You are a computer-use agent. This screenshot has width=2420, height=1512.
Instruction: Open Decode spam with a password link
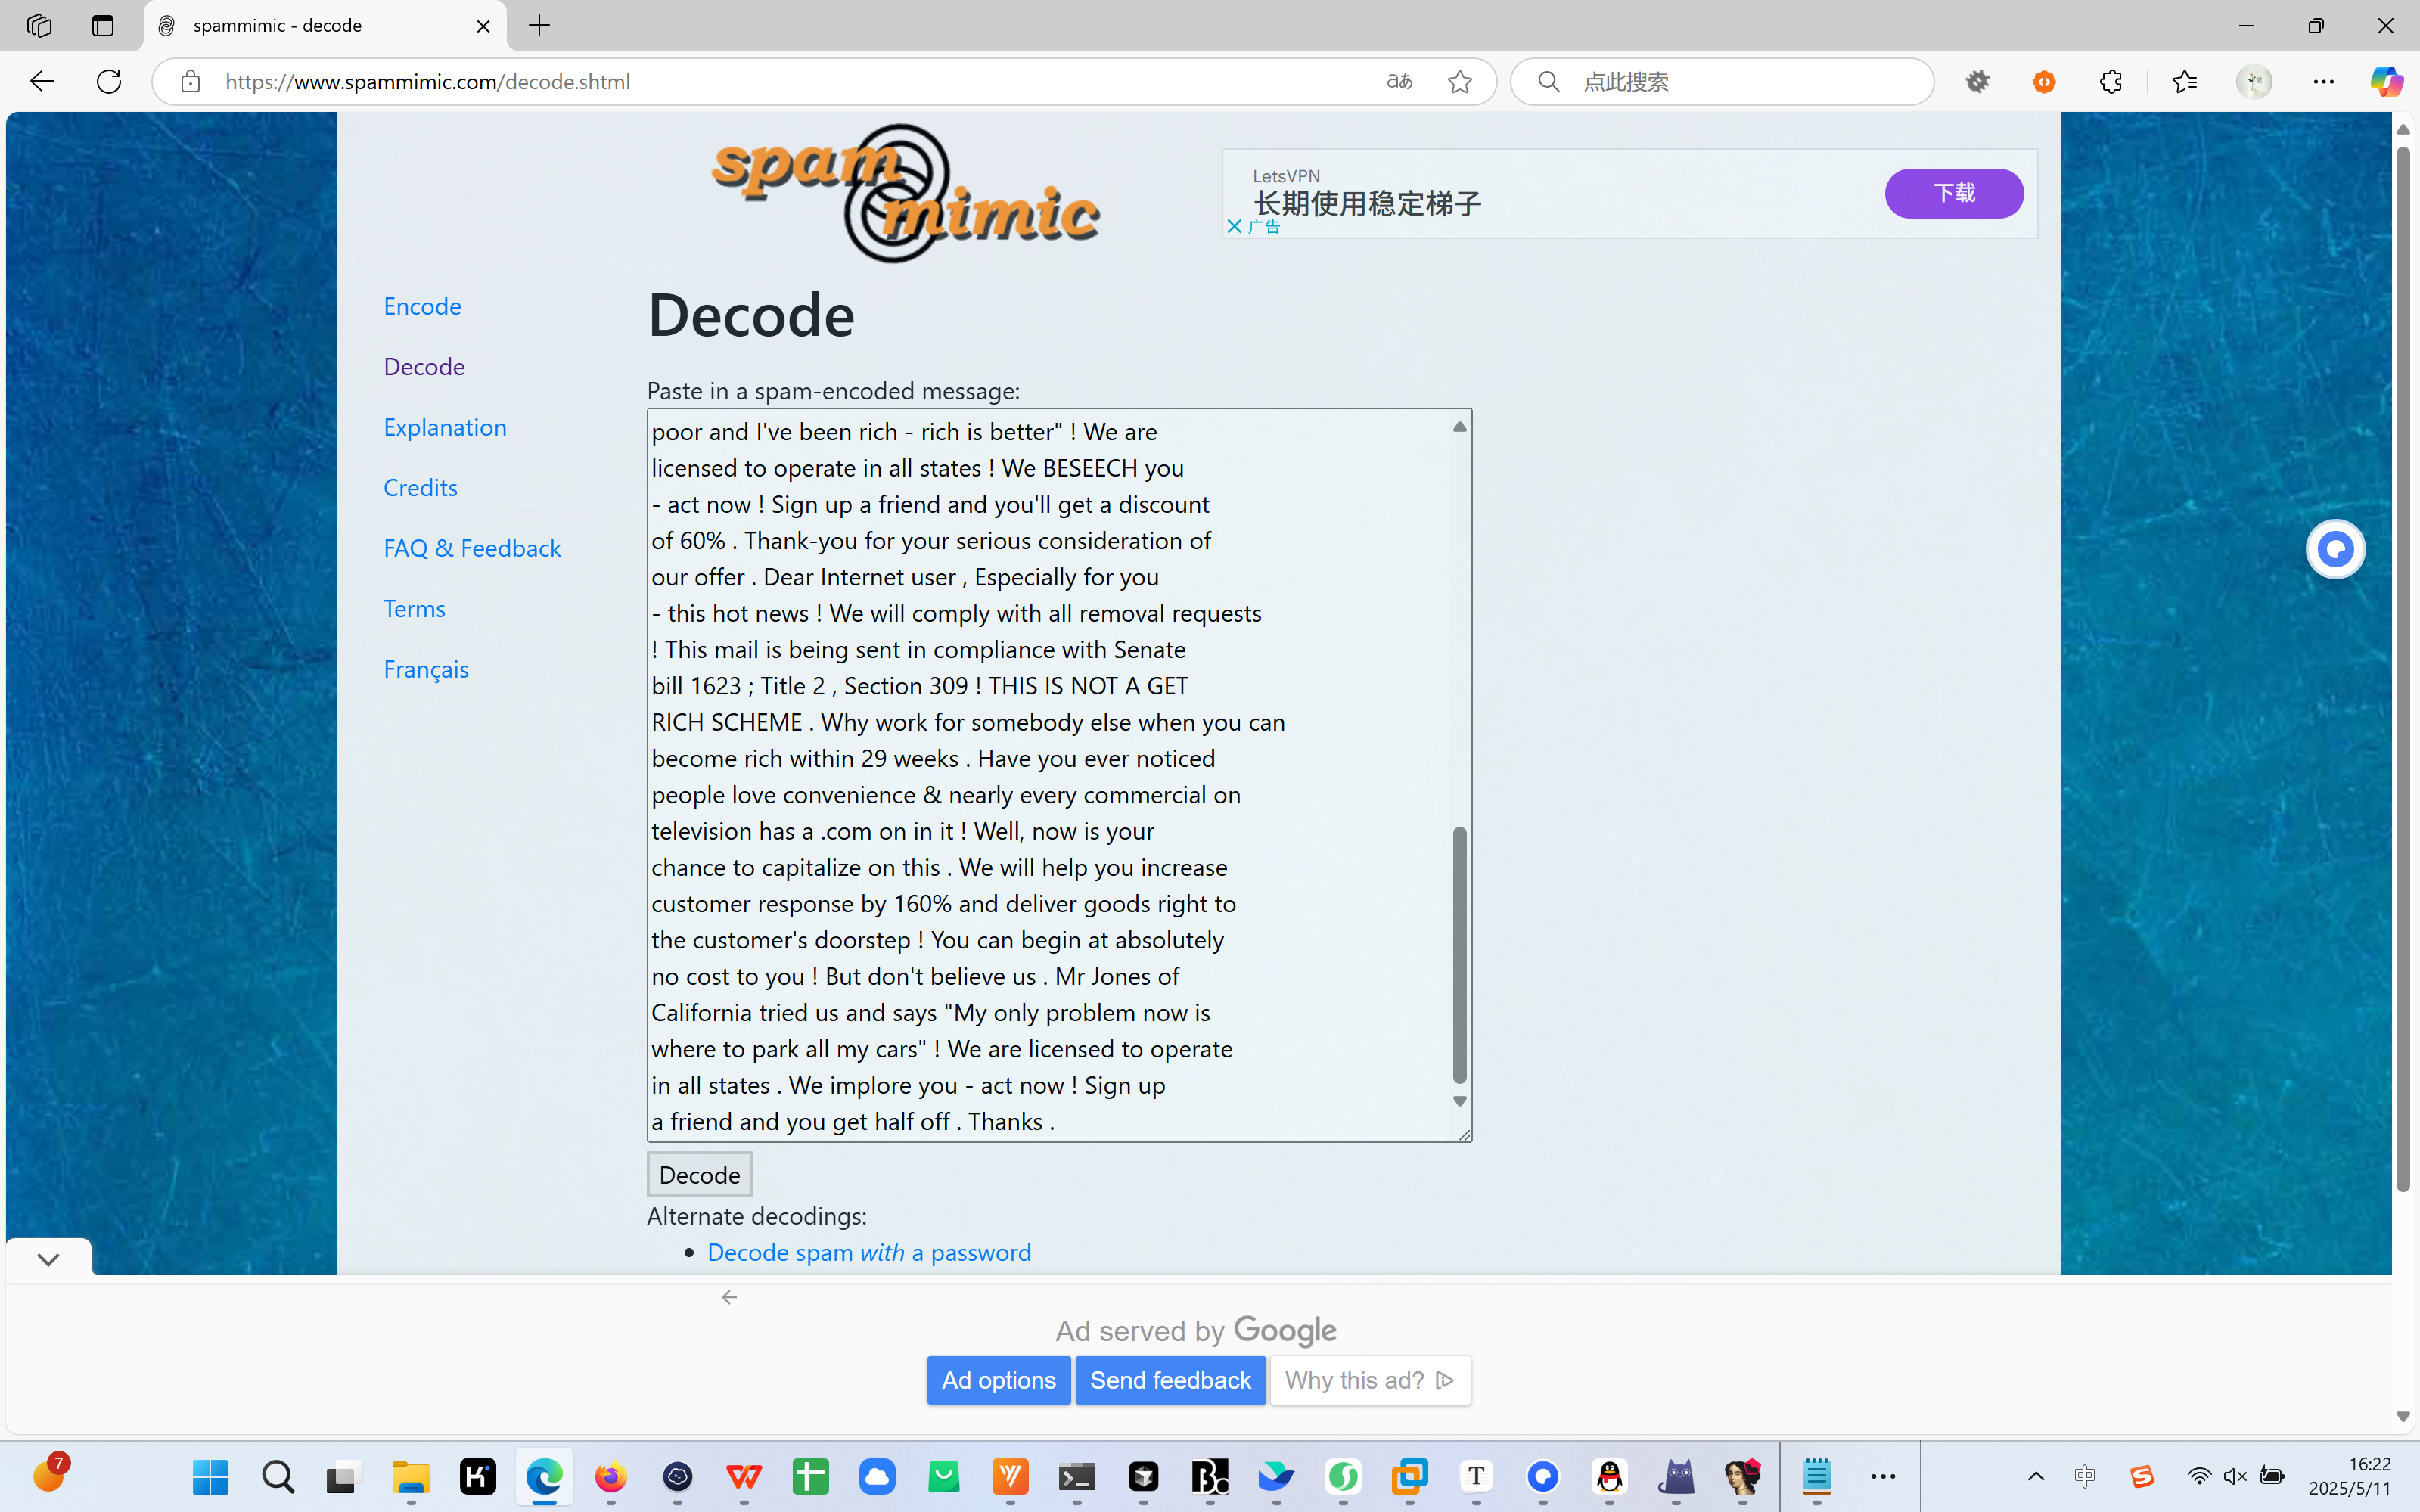pyautogui.click(x=869, y=1252)
